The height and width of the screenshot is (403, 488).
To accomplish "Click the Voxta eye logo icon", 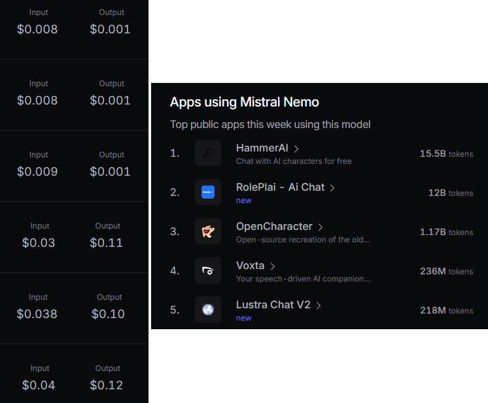I will click(x=208, y=270).
